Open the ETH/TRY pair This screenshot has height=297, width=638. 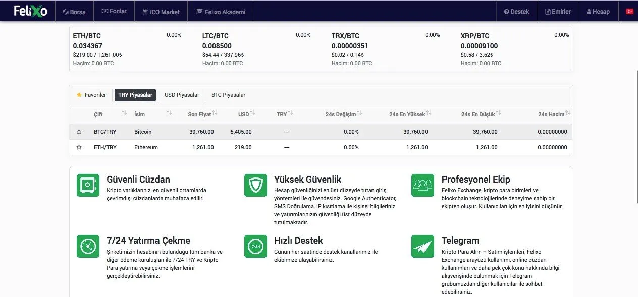105,147
